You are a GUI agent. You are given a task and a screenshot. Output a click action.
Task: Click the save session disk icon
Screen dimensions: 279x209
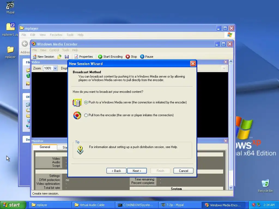pos(67,57)
